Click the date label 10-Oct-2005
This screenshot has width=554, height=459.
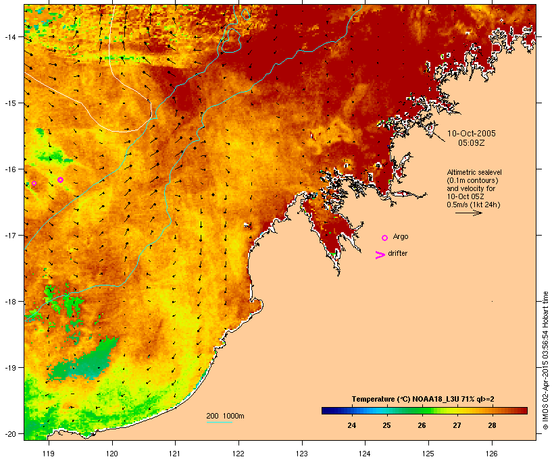[x=472, y=134]
